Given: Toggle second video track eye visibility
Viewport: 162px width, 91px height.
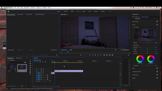Looking at the screenshot, I should (43, 71).
